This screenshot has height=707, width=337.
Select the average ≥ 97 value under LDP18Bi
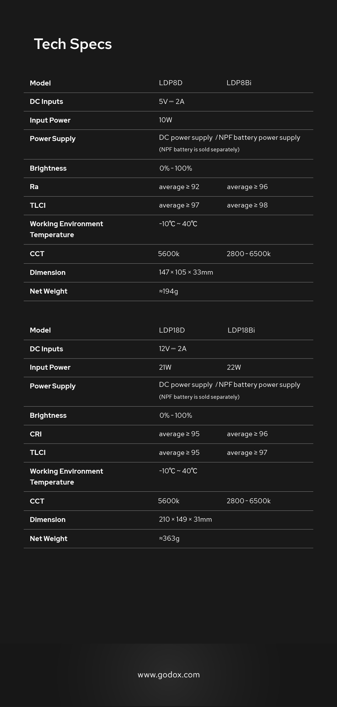(247, 453)
